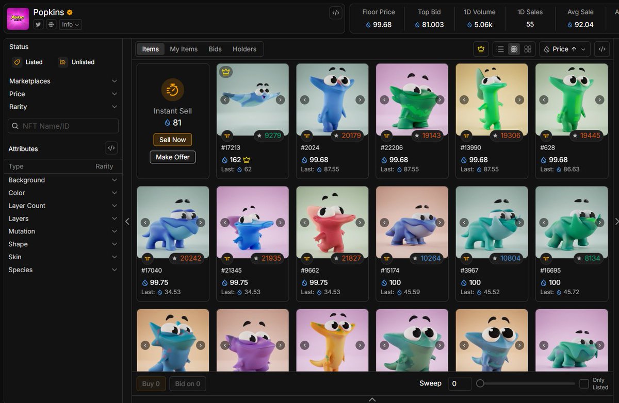Select the compact grid view icon
Image resolution: width=619 pixels, height=403 pixels.
click(x=514, y=49)
